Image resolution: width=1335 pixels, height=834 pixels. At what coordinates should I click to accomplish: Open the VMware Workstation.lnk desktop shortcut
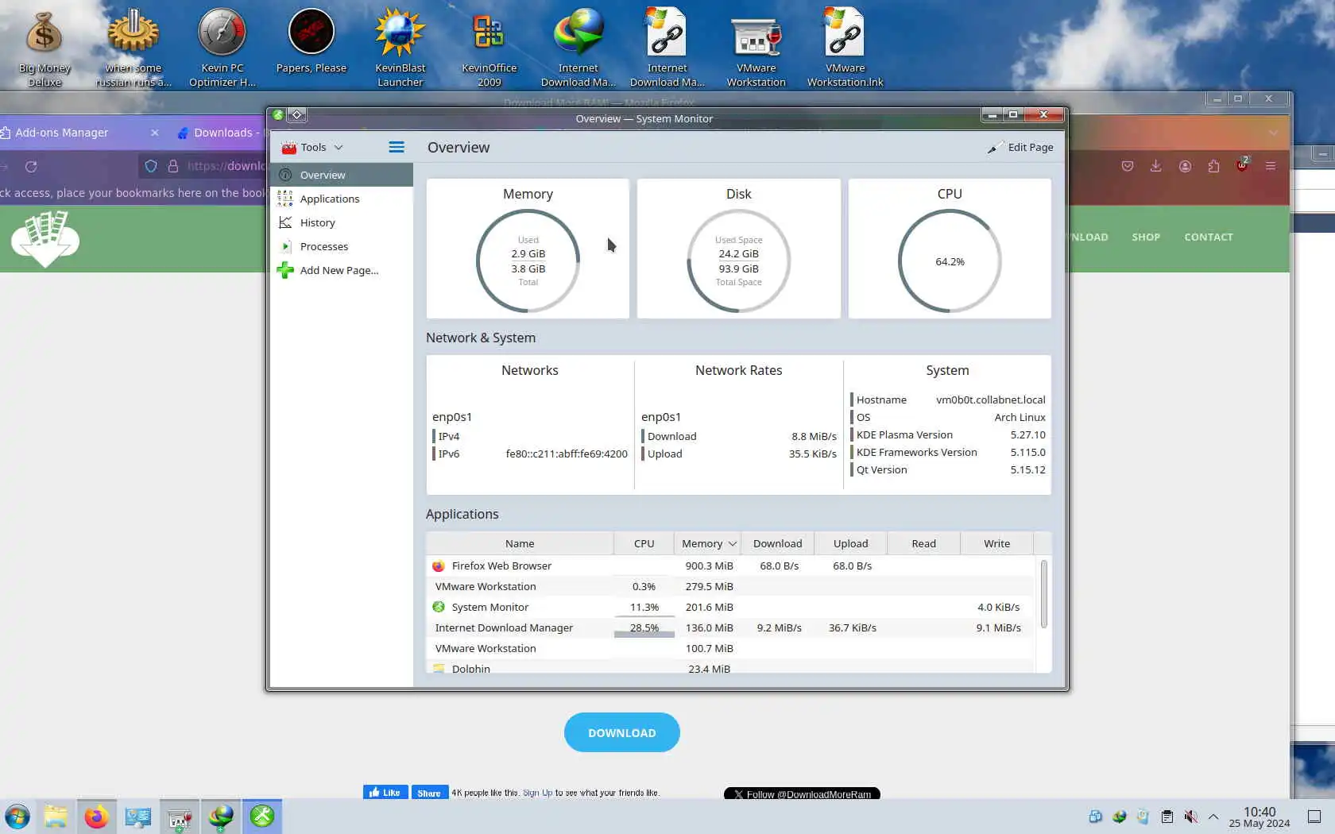(845, 48)
